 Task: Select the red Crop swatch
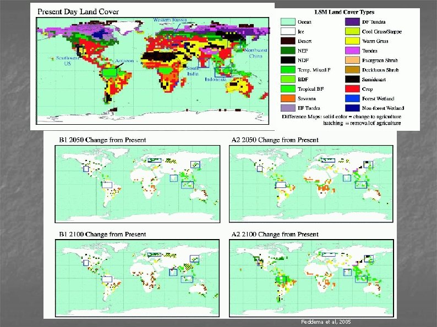click(x=352, y=89)
